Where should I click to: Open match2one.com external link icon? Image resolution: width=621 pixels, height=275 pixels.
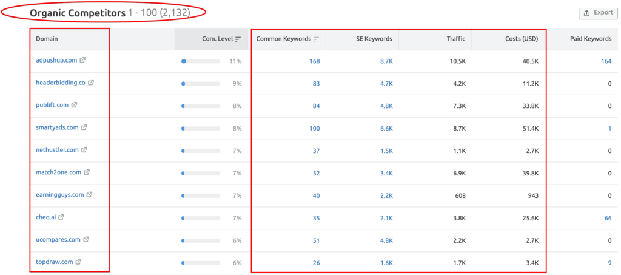(87, 172)
